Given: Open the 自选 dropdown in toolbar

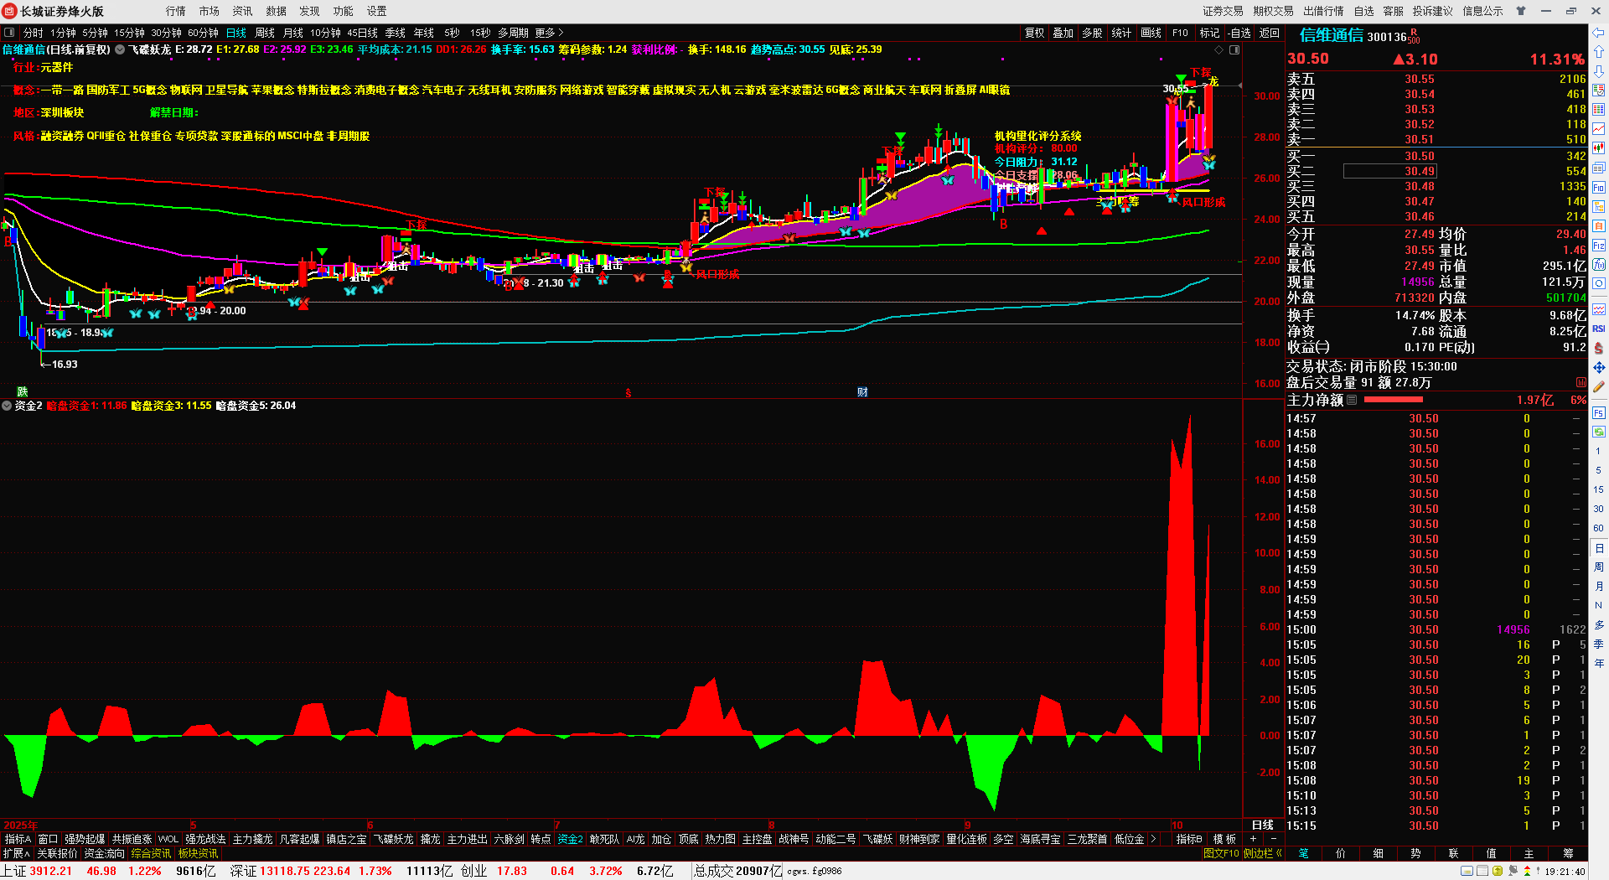Looking at the screenshot, I should (1240, 33).
